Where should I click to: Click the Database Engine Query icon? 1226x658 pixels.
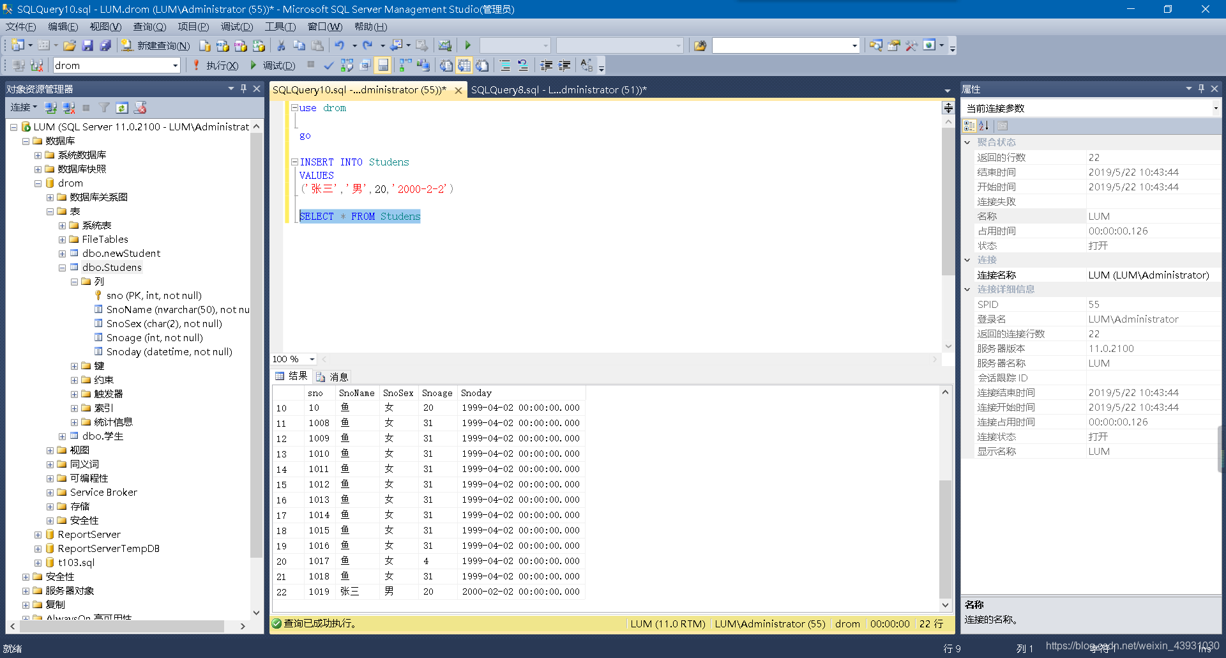click(x=205, y=45)
